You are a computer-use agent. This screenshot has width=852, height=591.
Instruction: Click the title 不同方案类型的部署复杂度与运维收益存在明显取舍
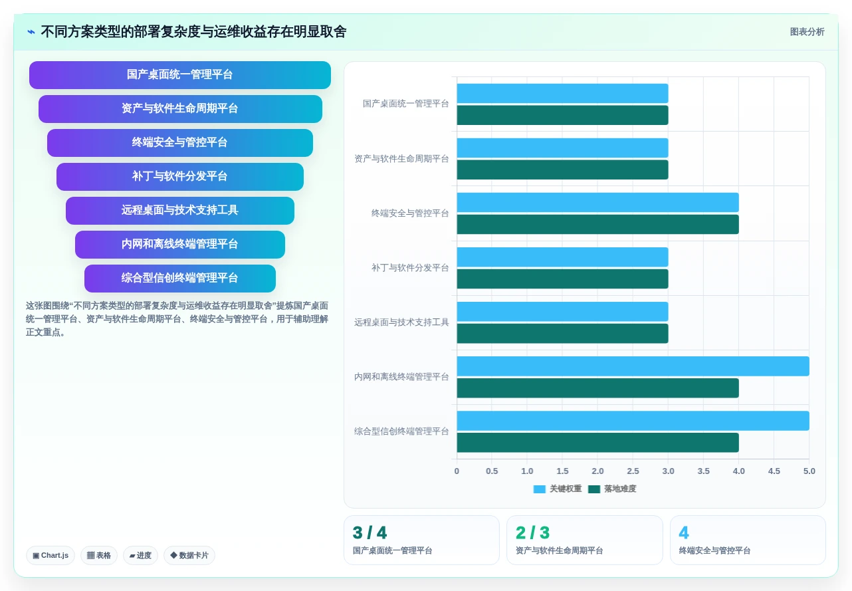coord(193,32)
